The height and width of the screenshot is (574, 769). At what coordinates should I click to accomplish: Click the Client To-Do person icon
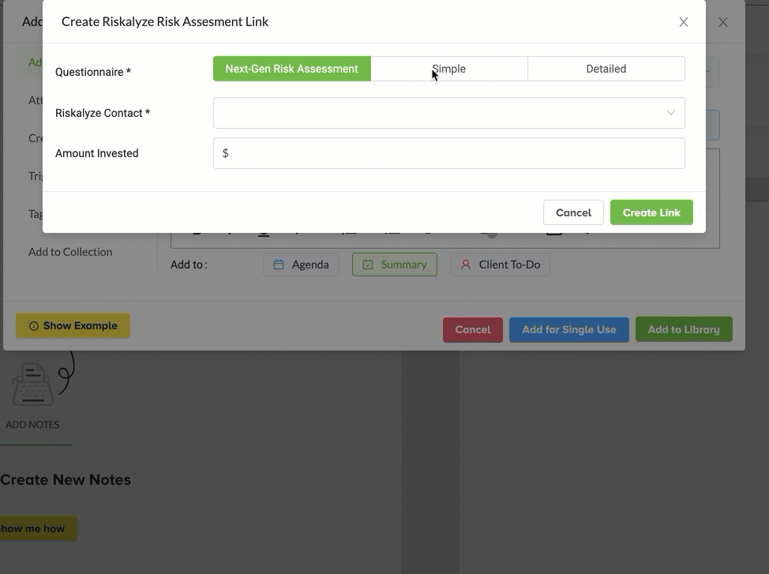coord(466,264)
